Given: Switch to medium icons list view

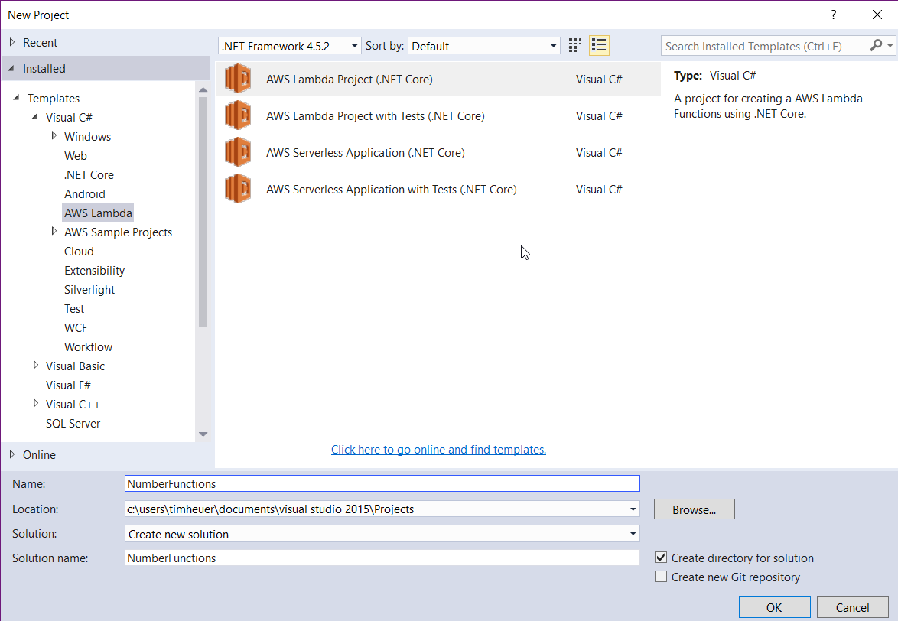Looking at the screenshot, I should pyautogui.click(x=599, y=45).
